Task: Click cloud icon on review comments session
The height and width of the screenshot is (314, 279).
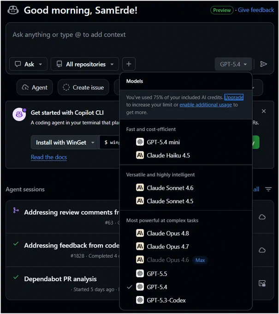Action: 262,217
